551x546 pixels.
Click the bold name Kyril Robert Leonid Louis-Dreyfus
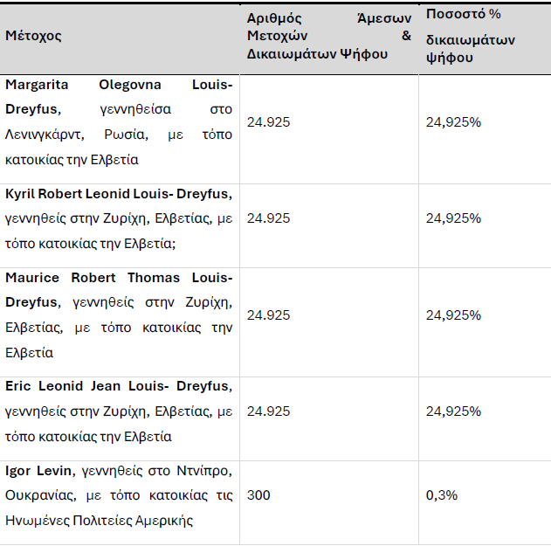pyautogui.click(x=119, y=193)
